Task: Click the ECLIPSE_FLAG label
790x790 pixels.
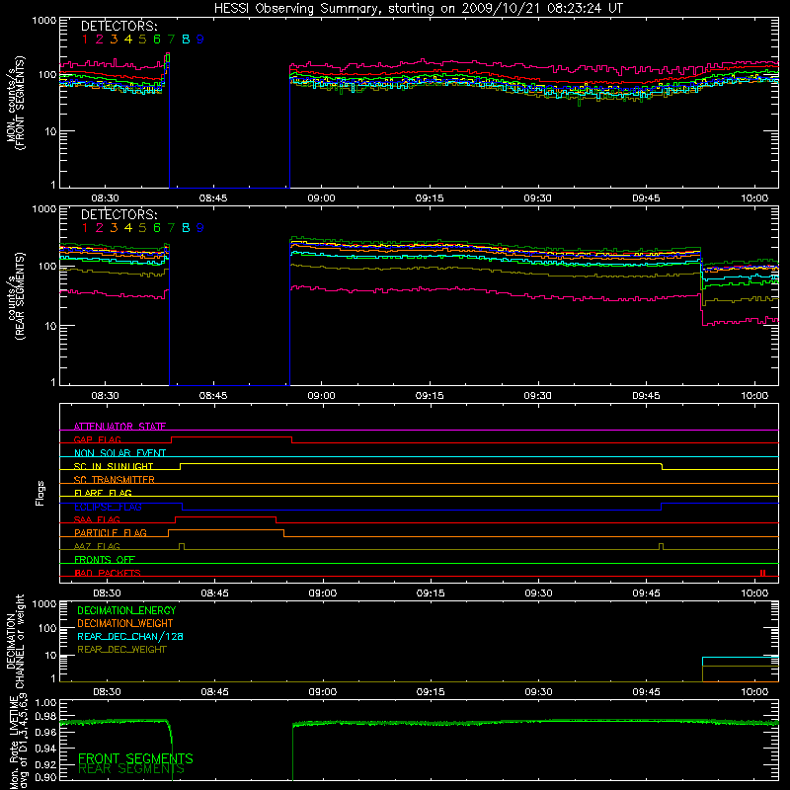Action: click(x=108, y=507)
